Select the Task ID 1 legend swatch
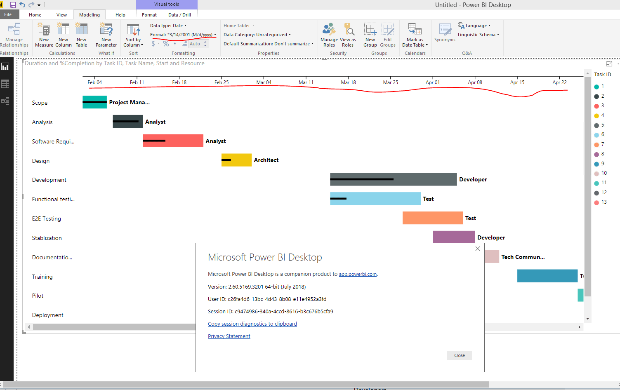The image size is (620, 390). click(596, 87)
